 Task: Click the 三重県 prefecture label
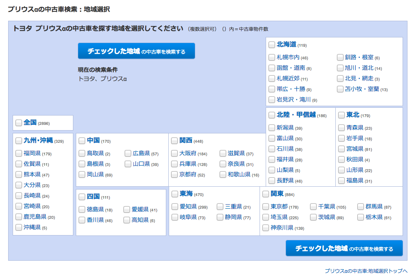(x=233, y=207)
